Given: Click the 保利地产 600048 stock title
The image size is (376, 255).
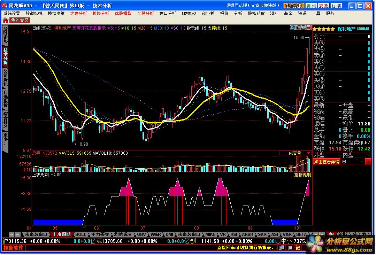Looking at the screenshot, I should 353,29.
